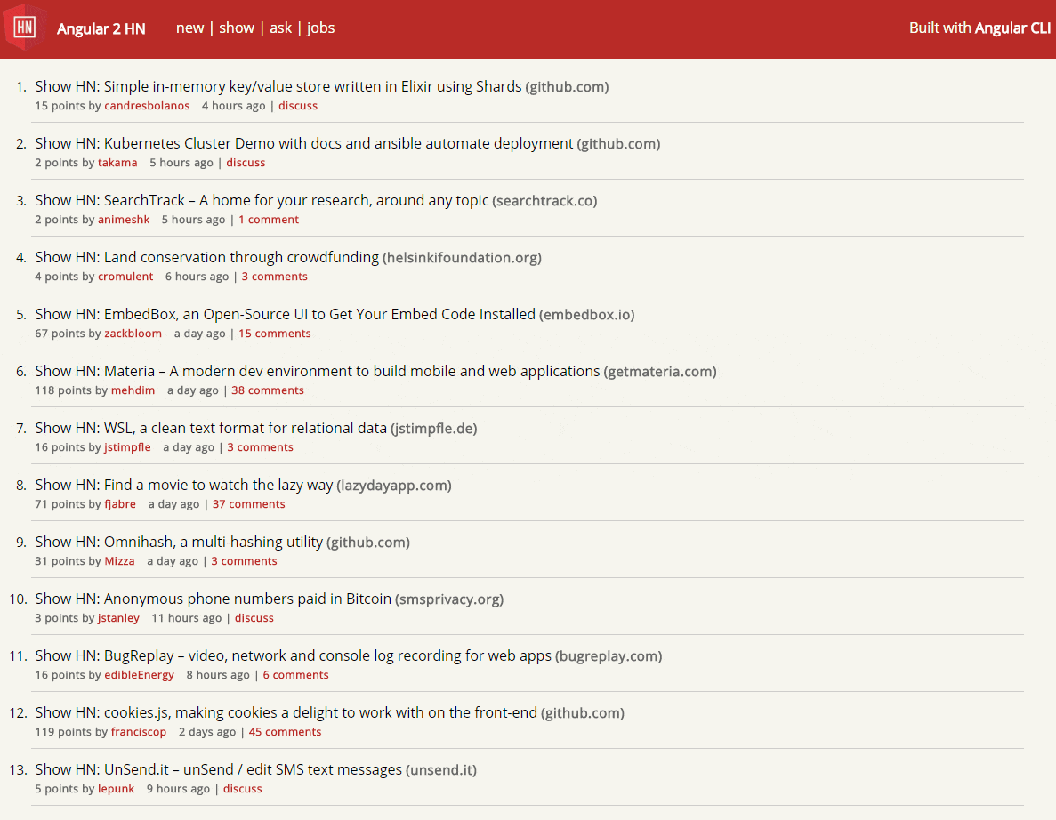1056x820 pixels.
Task: Click the '11 hours ago' timestamp
Action: (x=187, y=617)
